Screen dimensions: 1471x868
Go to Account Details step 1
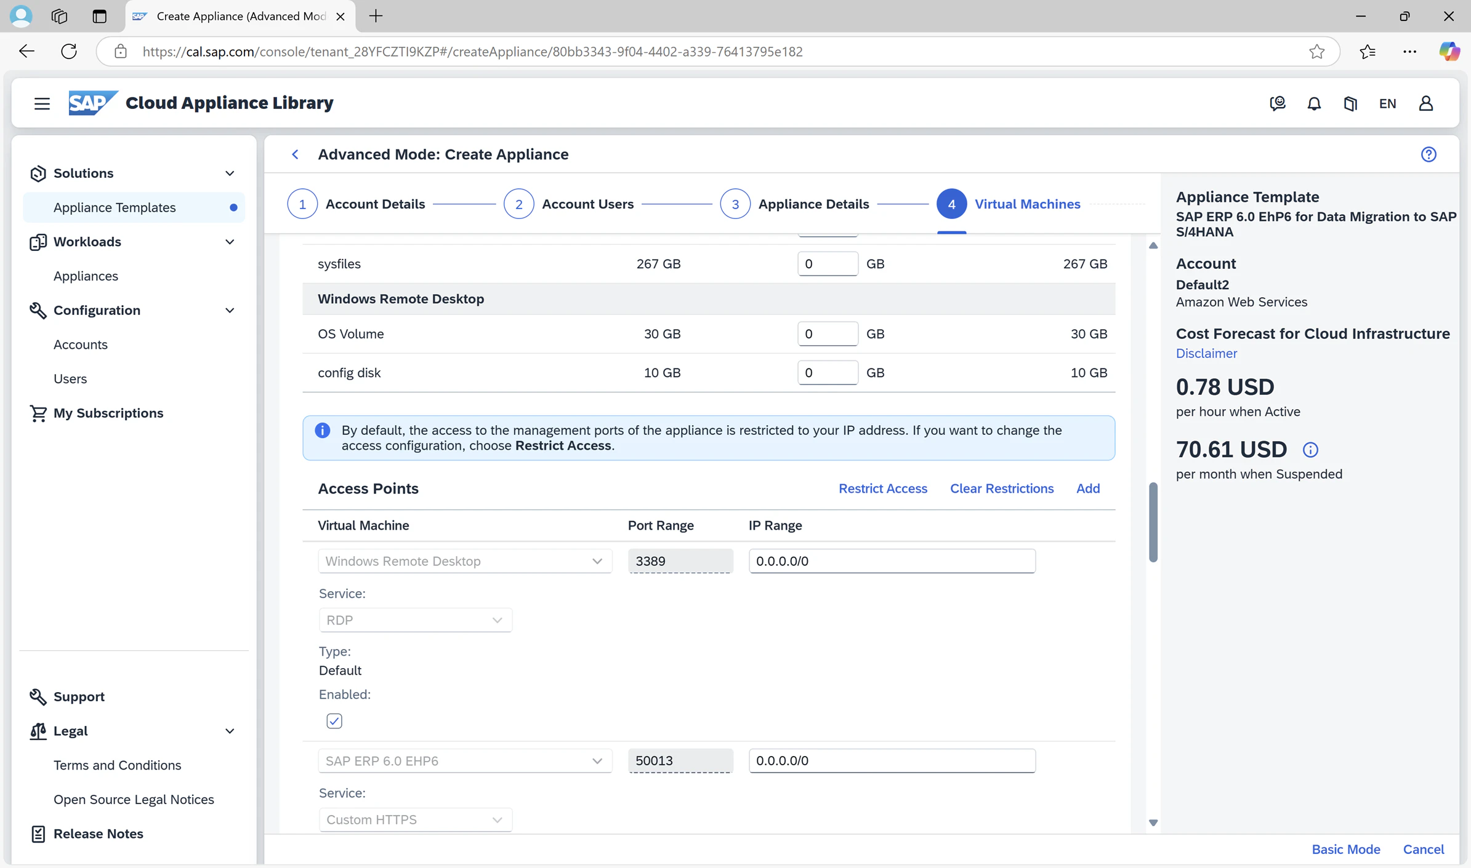357,204
